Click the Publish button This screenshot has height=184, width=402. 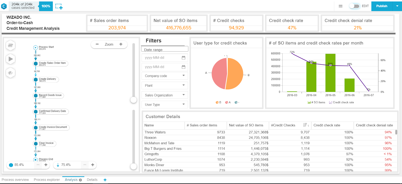click(x=382, y=6)
